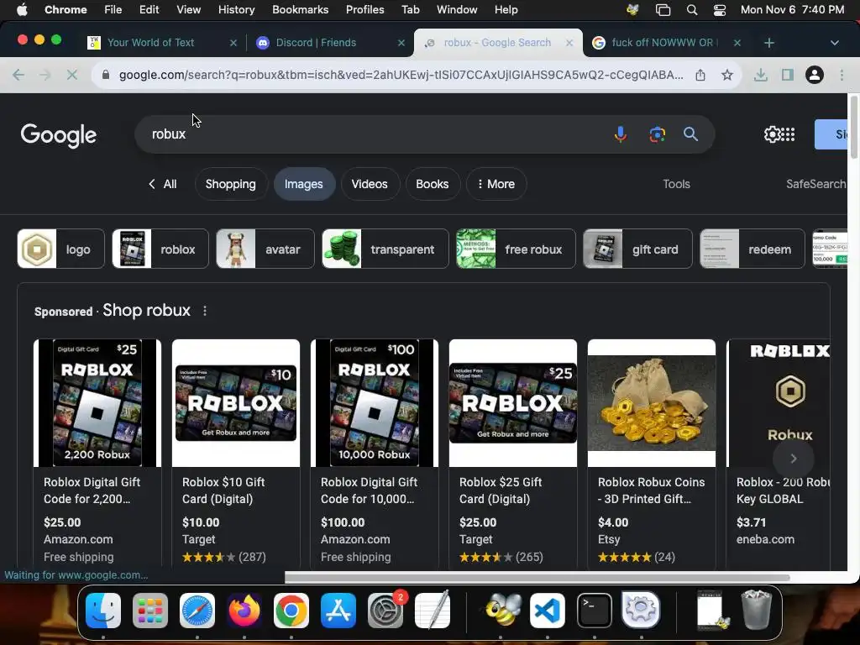Open Chrome profile avatar

click(815, 75)
